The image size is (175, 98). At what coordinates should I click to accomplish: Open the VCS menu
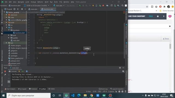(x=61, y=2)
